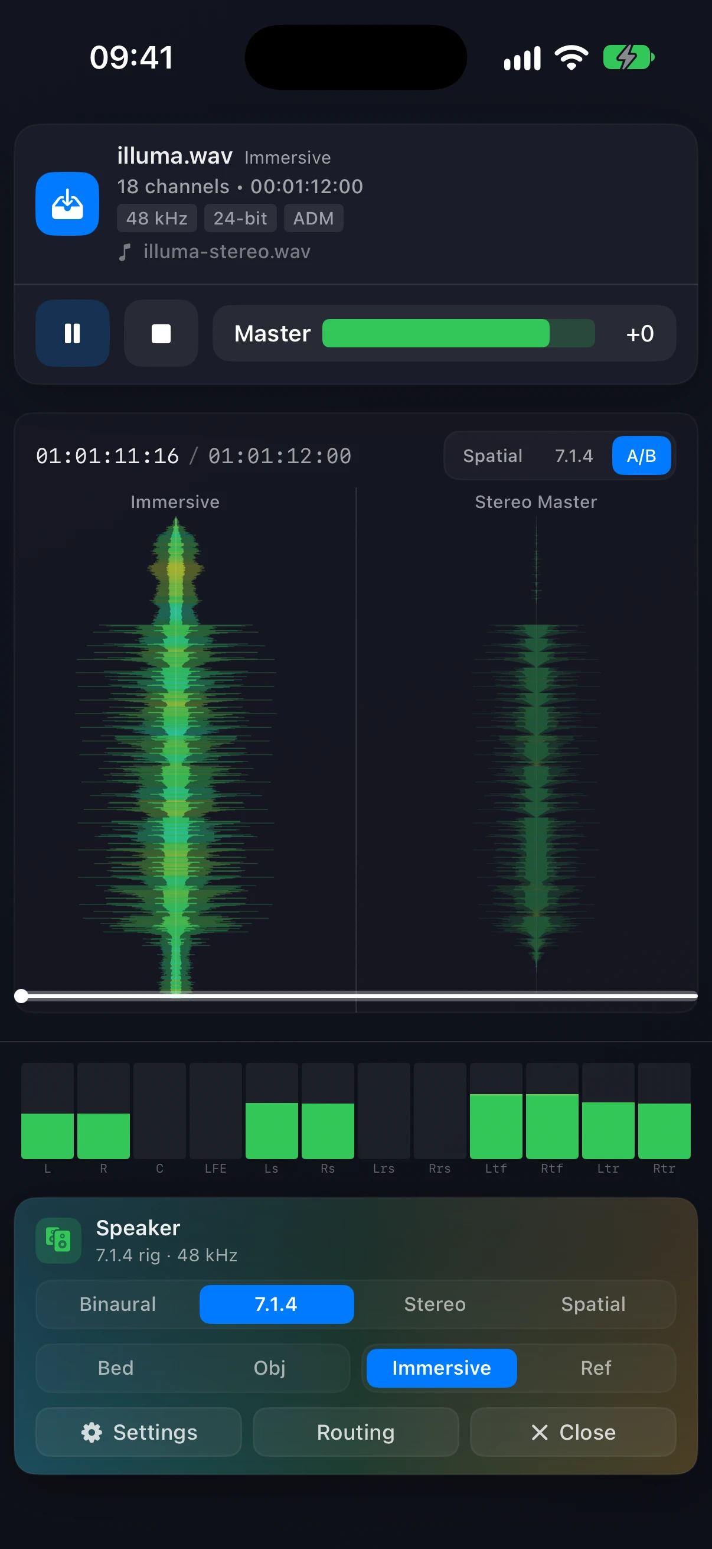Viewport: 712px width, 1549px height.
Task: Click the 7.1.4 rig · 48 kHz subtitle
Action: click(166, 1255)
